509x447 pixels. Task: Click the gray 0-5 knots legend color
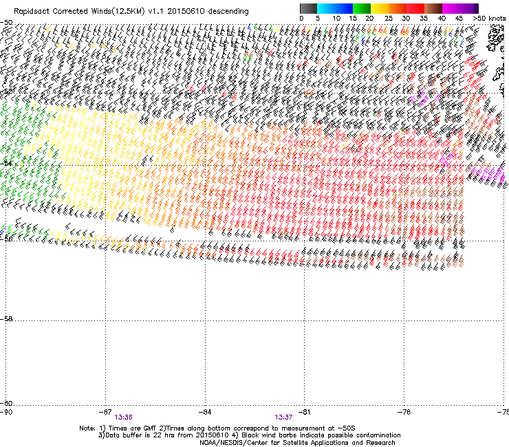click(308, 8)
